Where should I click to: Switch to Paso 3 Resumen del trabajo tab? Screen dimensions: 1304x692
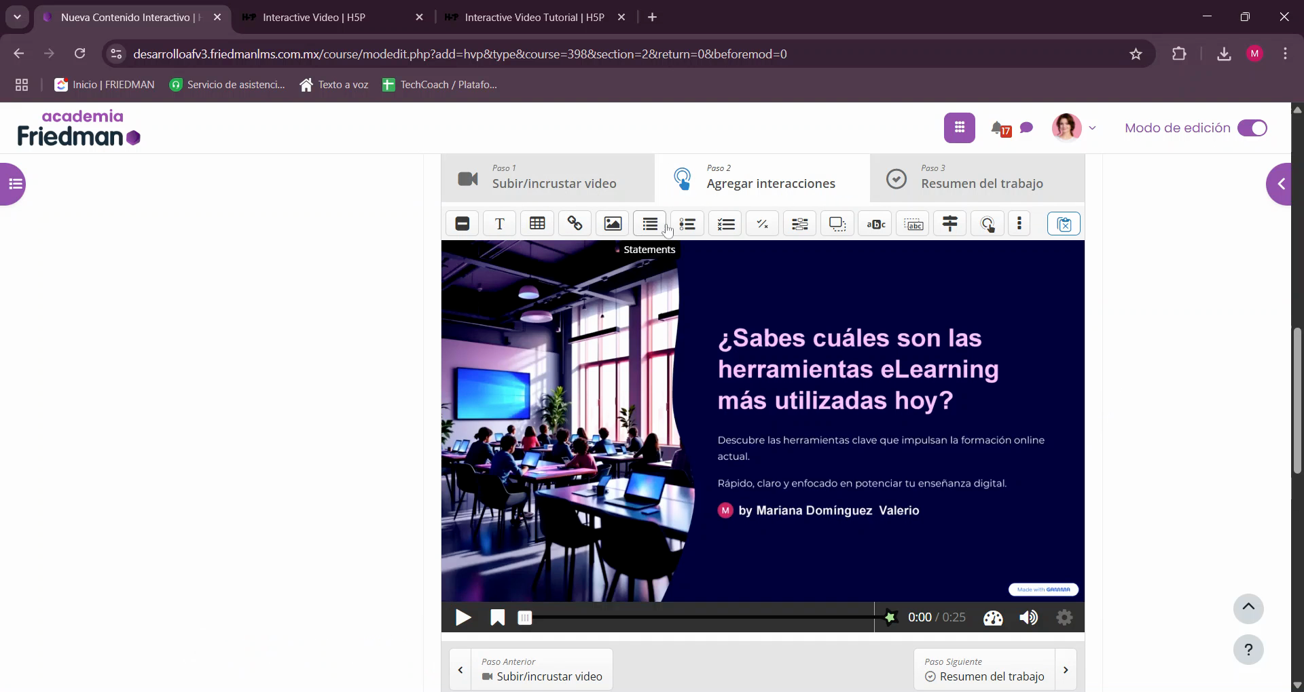point(977,178)
